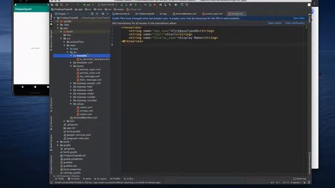Image resolution: width=335 pixels, height=188 pixels.
Task: Click the locate-file target icon in Project panel
Action: coord(92,14)
